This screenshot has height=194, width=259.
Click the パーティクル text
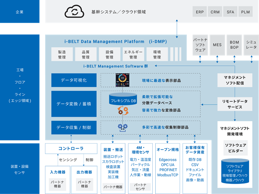[140, 165]
